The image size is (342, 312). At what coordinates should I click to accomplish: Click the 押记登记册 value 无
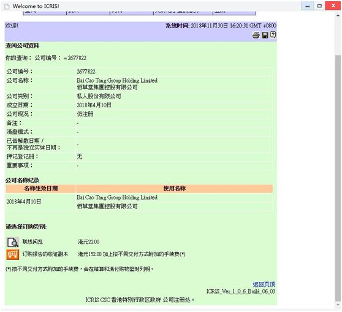(80, 156)
